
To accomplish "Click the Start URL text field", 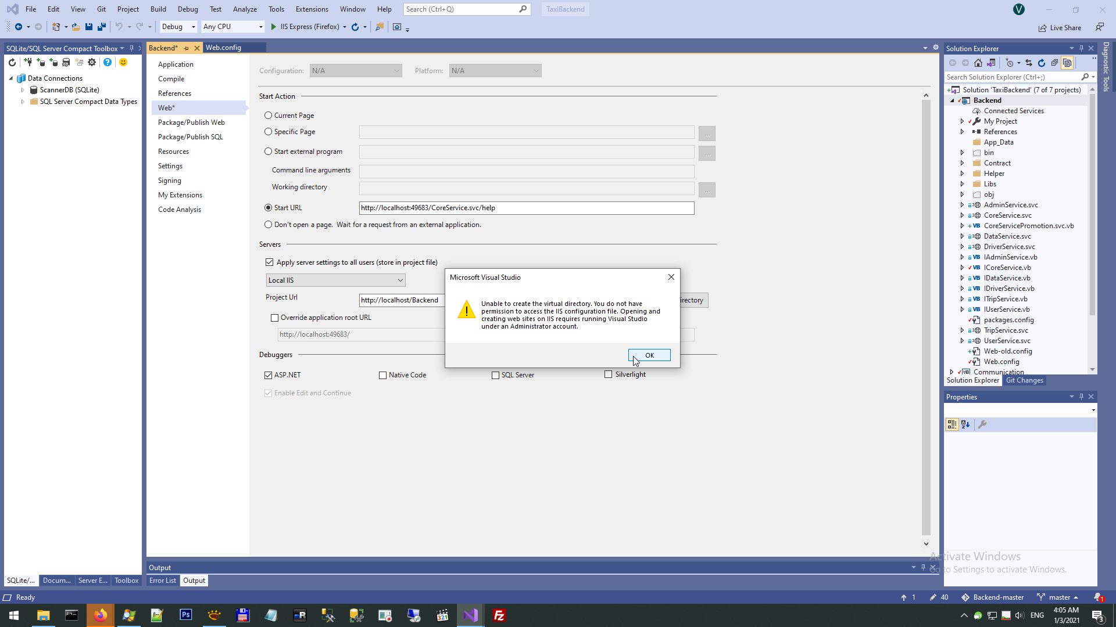I will coord(526,208).
